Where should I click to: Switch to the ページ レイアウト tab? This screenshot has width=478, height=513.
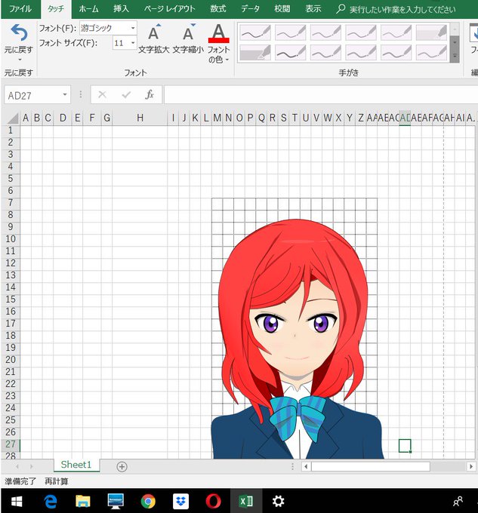tap(170, 9)
